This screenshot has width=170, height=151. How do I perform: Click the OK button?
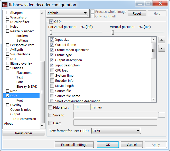click(108, 145)
